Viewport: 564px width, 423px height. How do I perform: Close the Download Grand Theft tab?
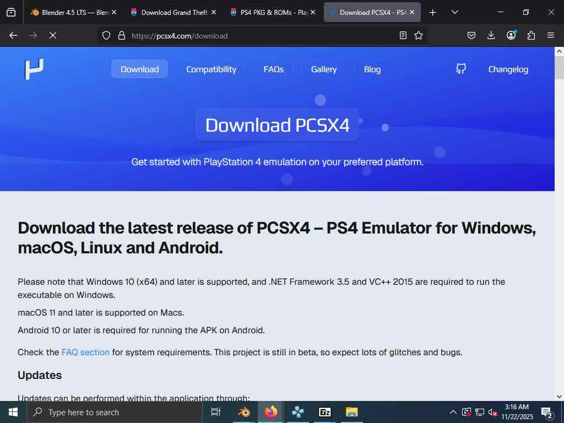click(x=214, y=12)
